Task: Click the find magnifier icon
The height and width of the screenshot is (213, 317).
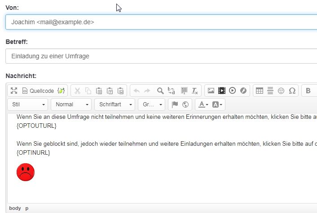Action: (x=160, y=91)
